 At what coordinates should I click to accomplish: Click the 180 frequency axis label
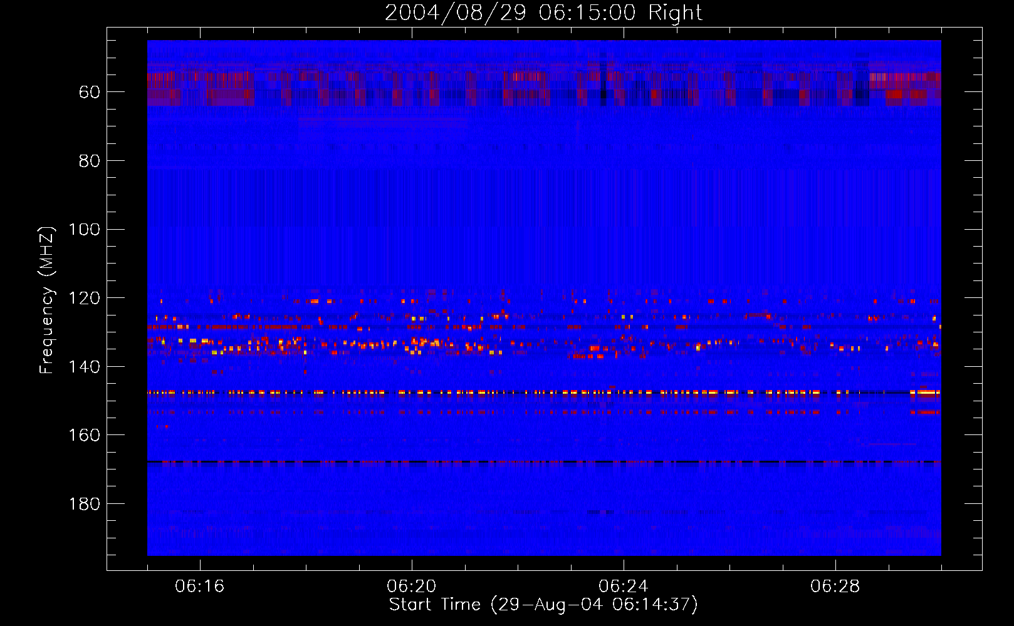tap(85, 504)
